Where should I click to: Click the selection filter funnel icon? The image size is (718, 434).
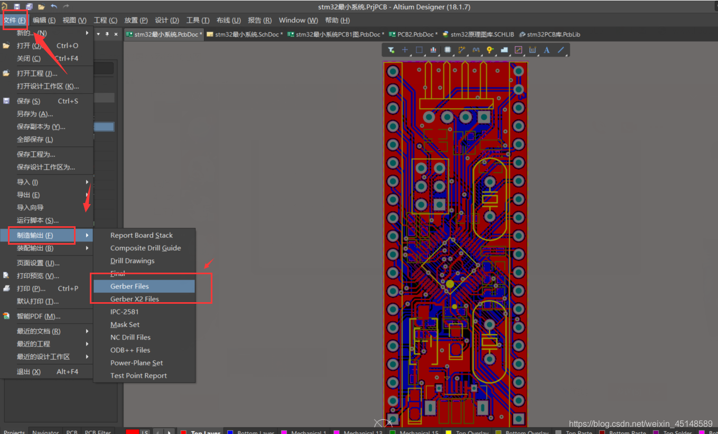coord(391,50)
